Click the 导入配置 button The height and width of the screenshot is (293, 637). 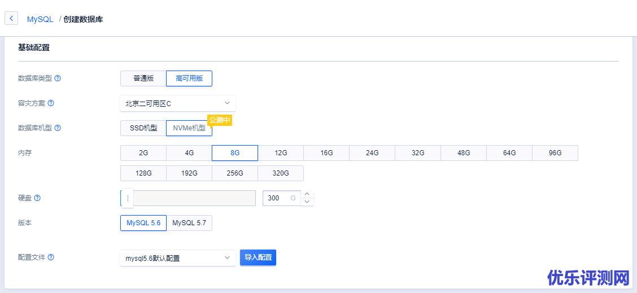pyautogui.click(x=258, y=257)
